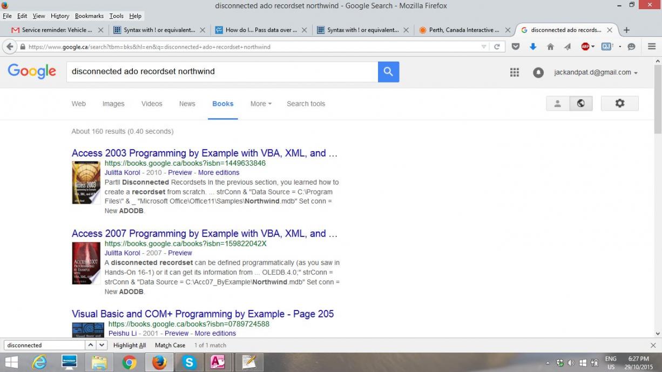Jump to next find match arrow

pyautogui.click(x=102, y=345)
